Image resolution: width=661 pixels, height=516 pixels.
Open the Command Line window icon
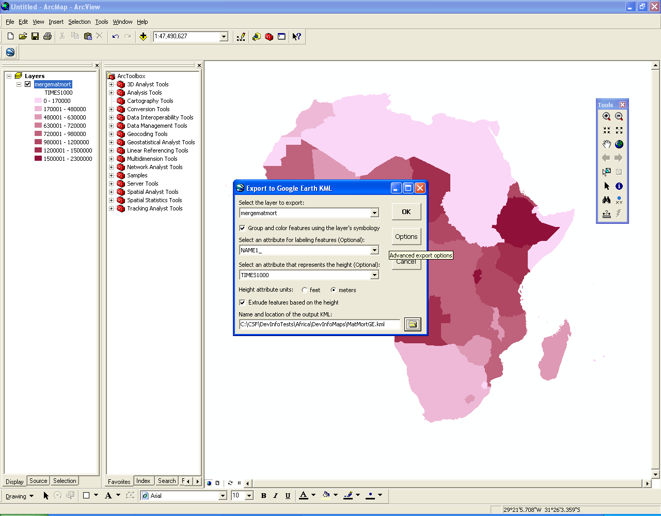click(x=281, y=36)
